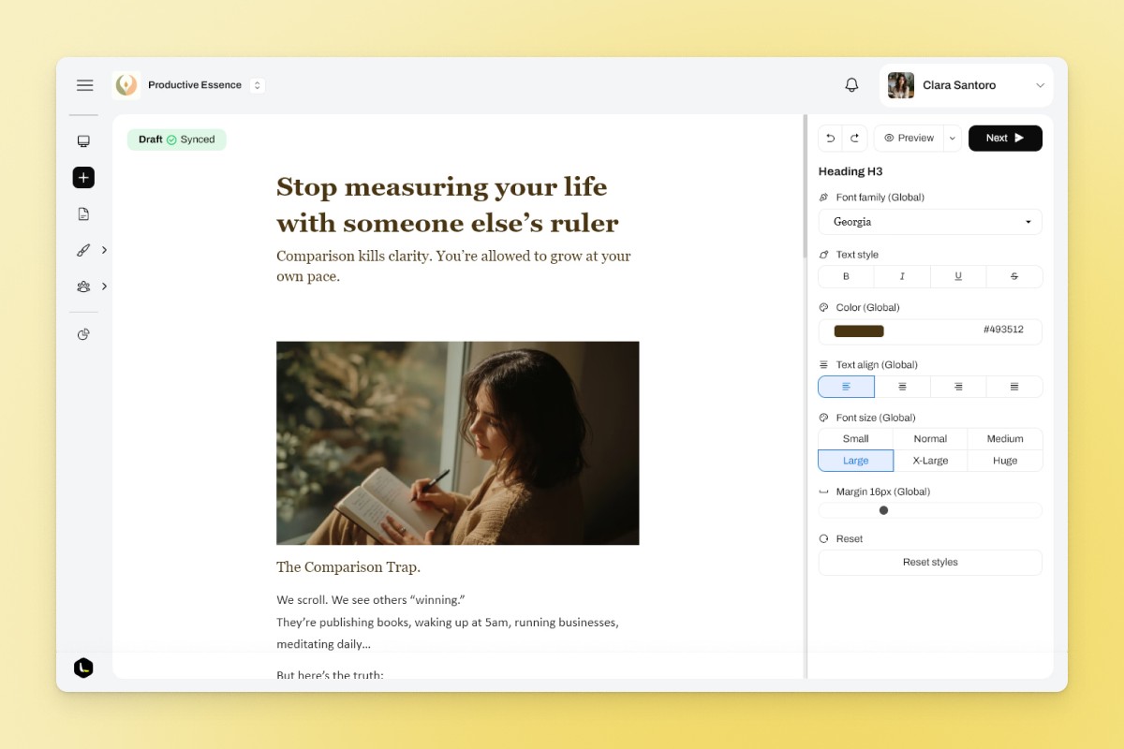Toggle italic text style
This screenshot has width=1124, height=749.
[902, 276]
